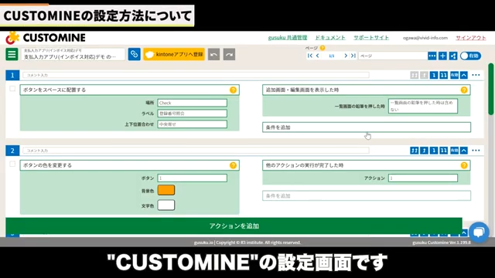Click 条件を追加 in action 1

[366, 127]
